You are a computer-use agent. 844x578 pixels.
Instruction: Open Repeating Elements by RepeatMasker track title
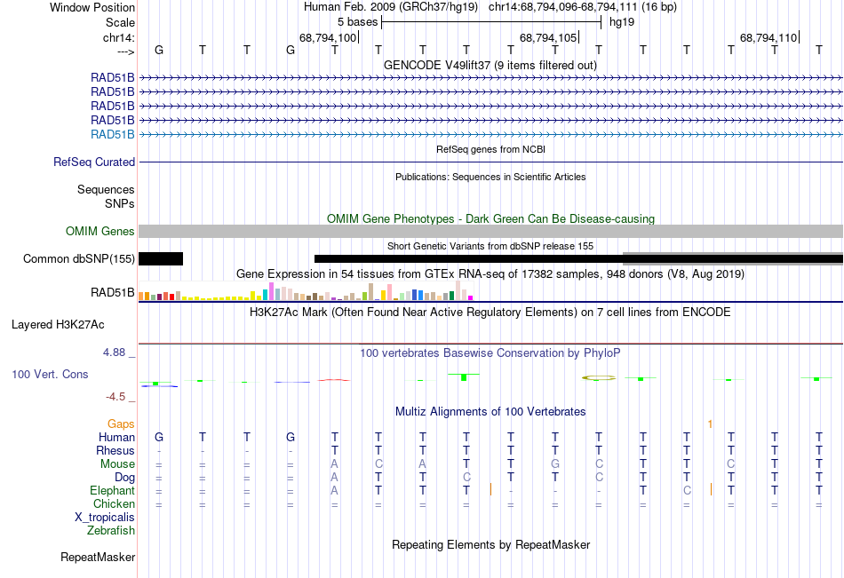(x=490, y=544)
